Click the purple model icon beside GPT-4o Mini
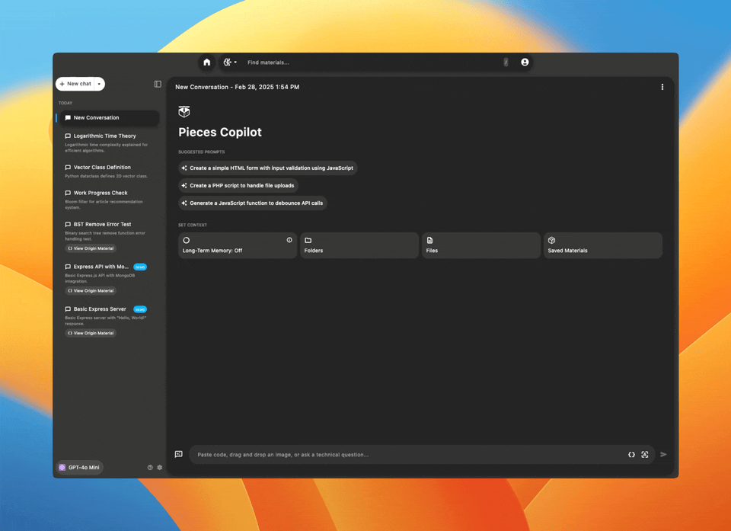The width and height of the screenshot is (731, 531). [x=62, y=468]
